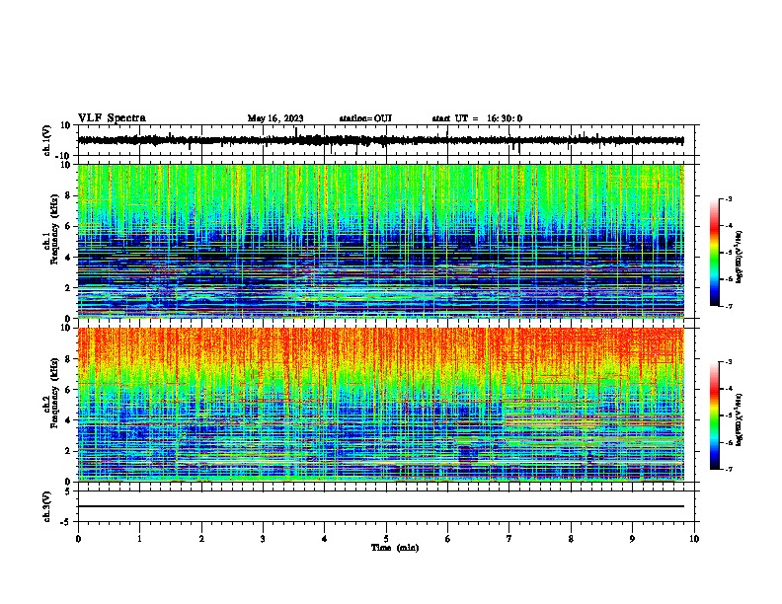782x604 pixels.
Task: Click the ch.1 voltage waveform trace
Action: [x=381, y=140]
